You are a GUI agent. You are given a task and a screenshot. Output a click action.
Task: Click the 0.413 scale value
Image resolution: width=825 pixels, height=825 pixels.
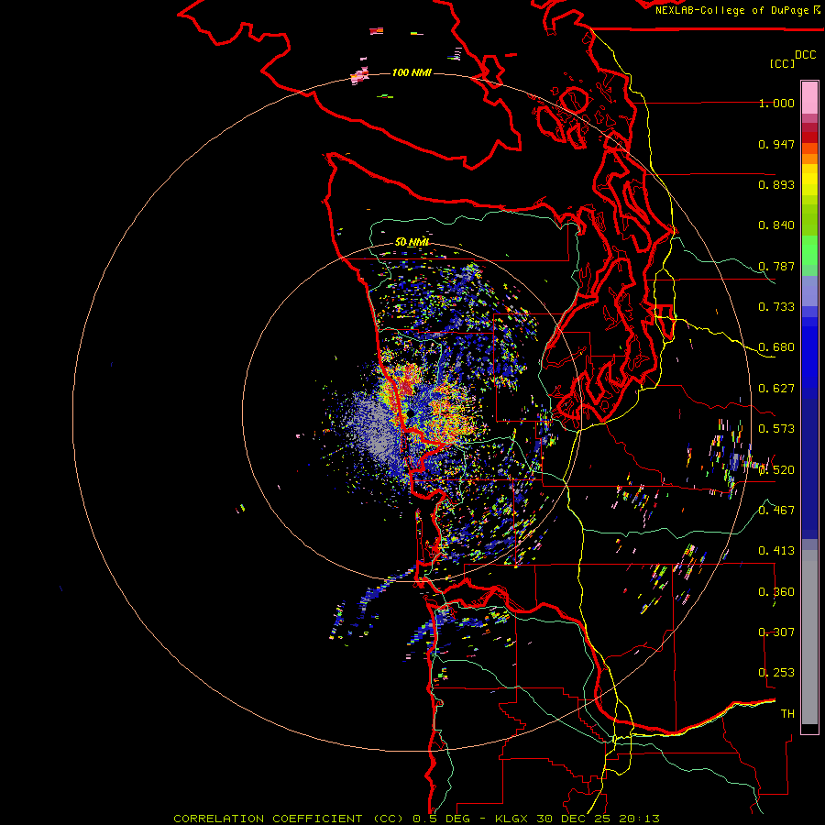tap(776, 551)
